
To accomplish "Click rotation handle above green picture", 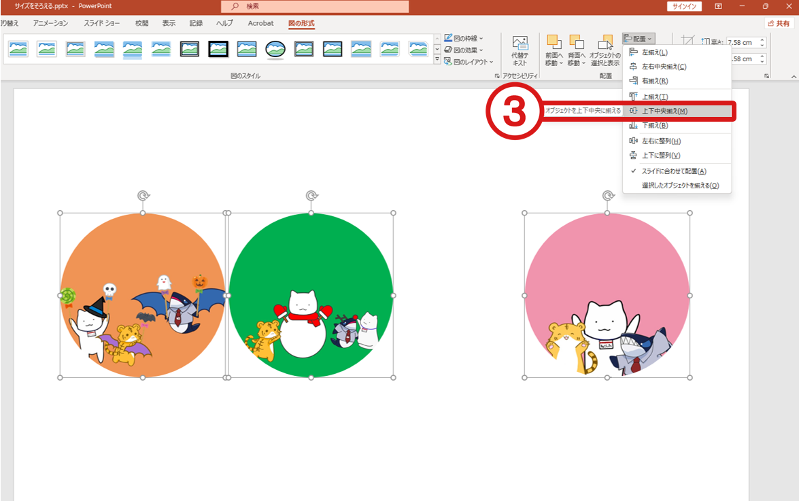I will click(x=311, y=196).
